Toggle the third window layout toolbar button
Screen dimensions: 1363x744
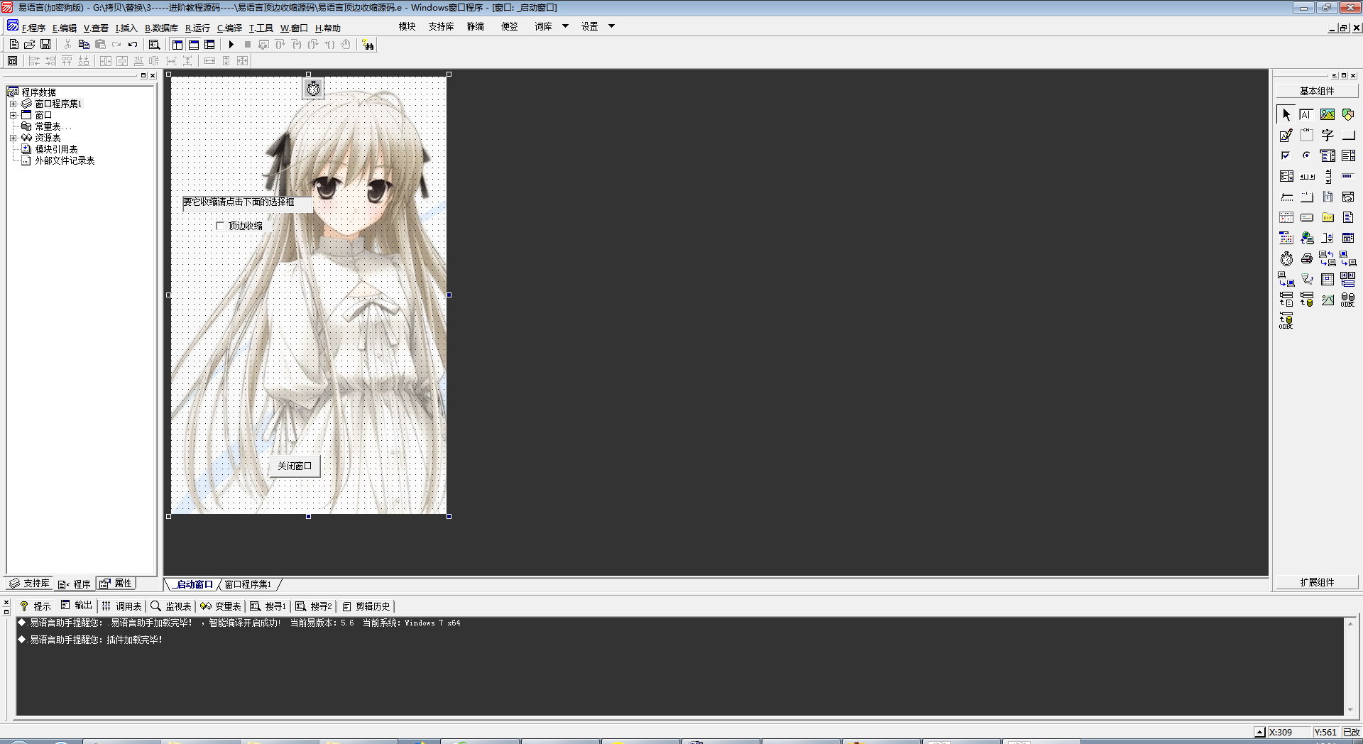[209, 45]
